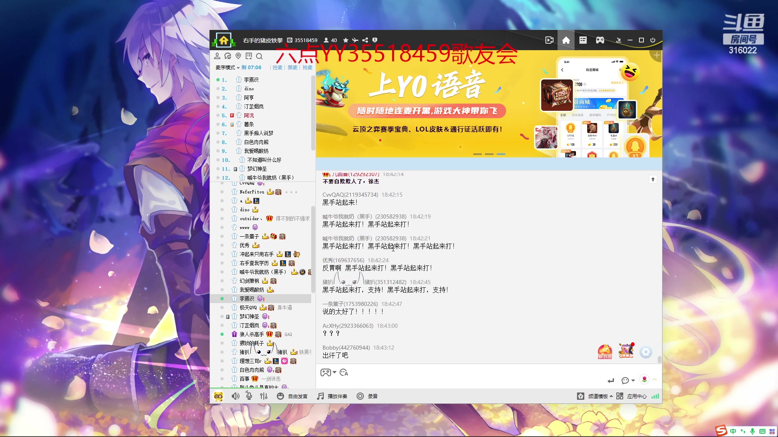Screen dimensions: 778x437
Task: Click the YO语音 advertisement banner
Action: [489, 104]
